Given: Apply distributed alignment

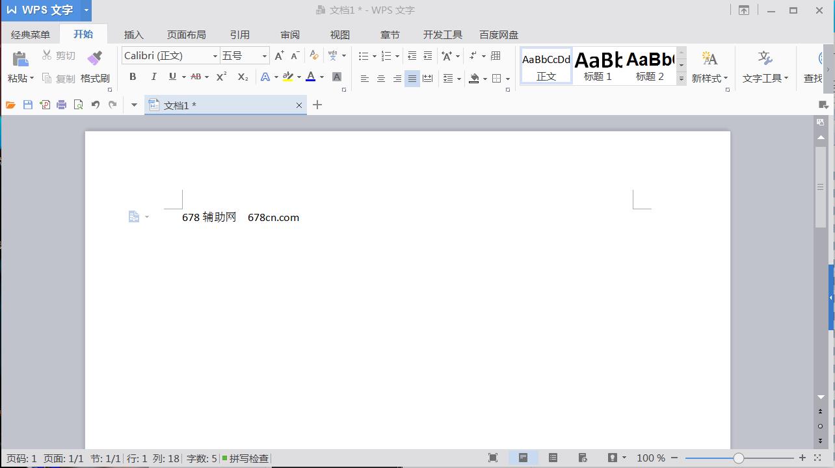Looking at the screenshot, I should [x=427, y=79].
